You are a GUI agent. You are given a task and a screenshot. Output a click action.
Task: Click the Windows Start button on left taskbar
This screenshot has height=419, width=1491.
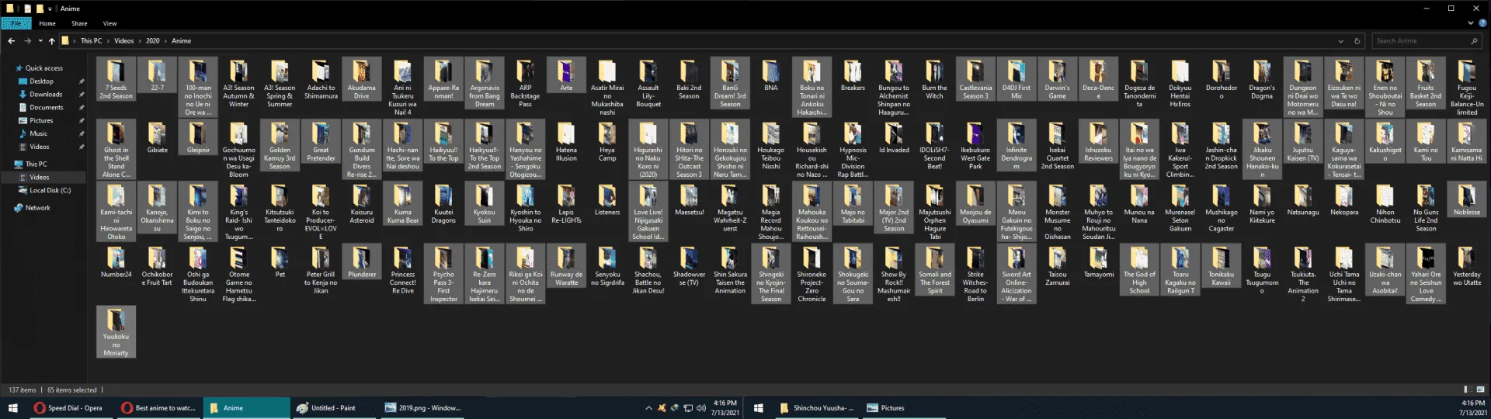point(12,407)
